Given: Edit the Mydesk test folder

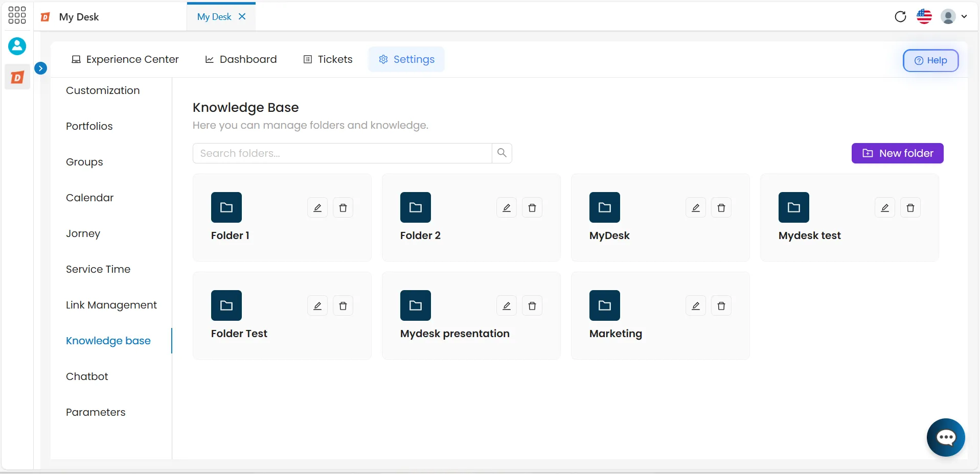Looking at the screenshot, I should pyautogui.click(x=885, y=208).
